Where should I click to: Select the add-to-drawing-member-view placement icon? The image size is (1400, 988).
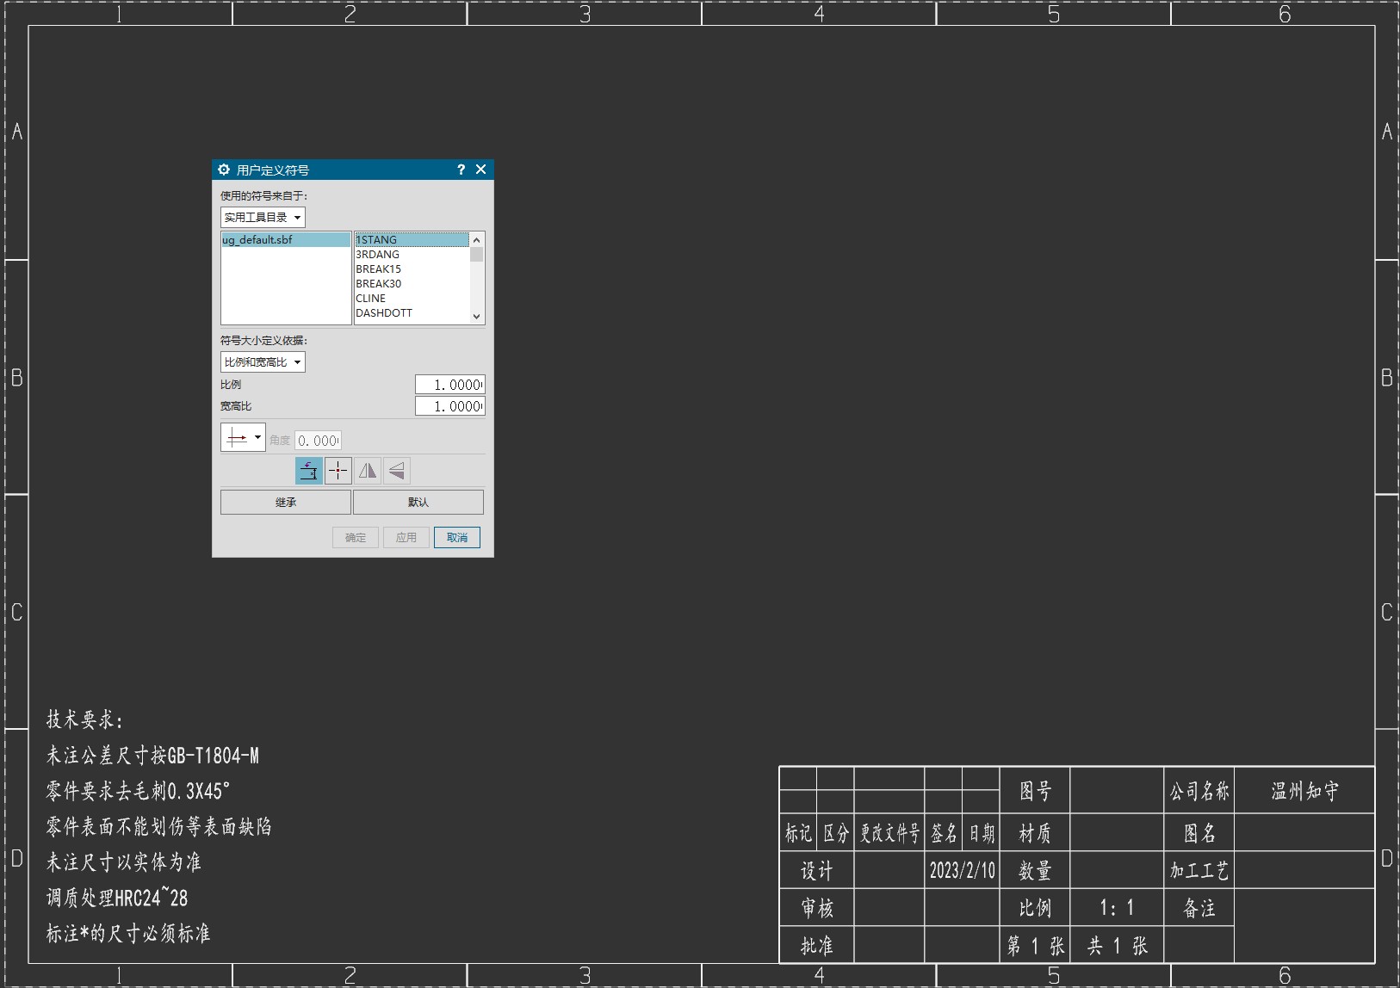click(x=309, y=471)
